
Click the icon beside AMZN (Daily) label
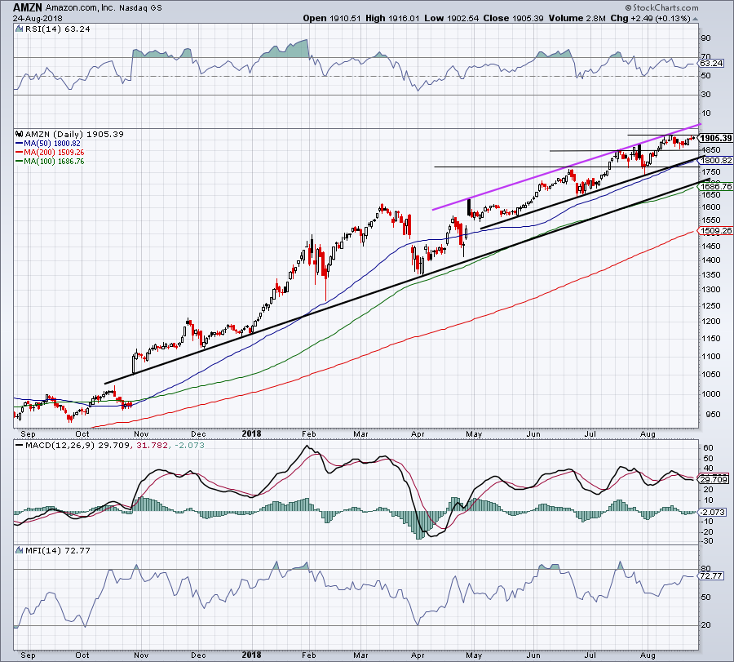pos(20,134)
